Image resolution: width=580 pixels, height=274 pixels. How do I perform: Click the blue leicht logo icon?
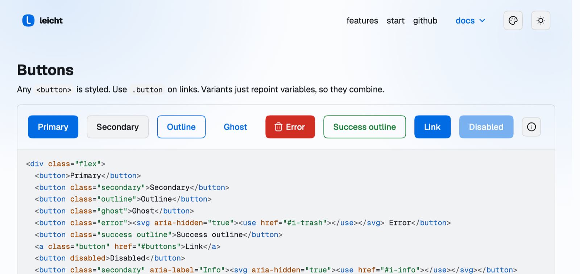28,21
